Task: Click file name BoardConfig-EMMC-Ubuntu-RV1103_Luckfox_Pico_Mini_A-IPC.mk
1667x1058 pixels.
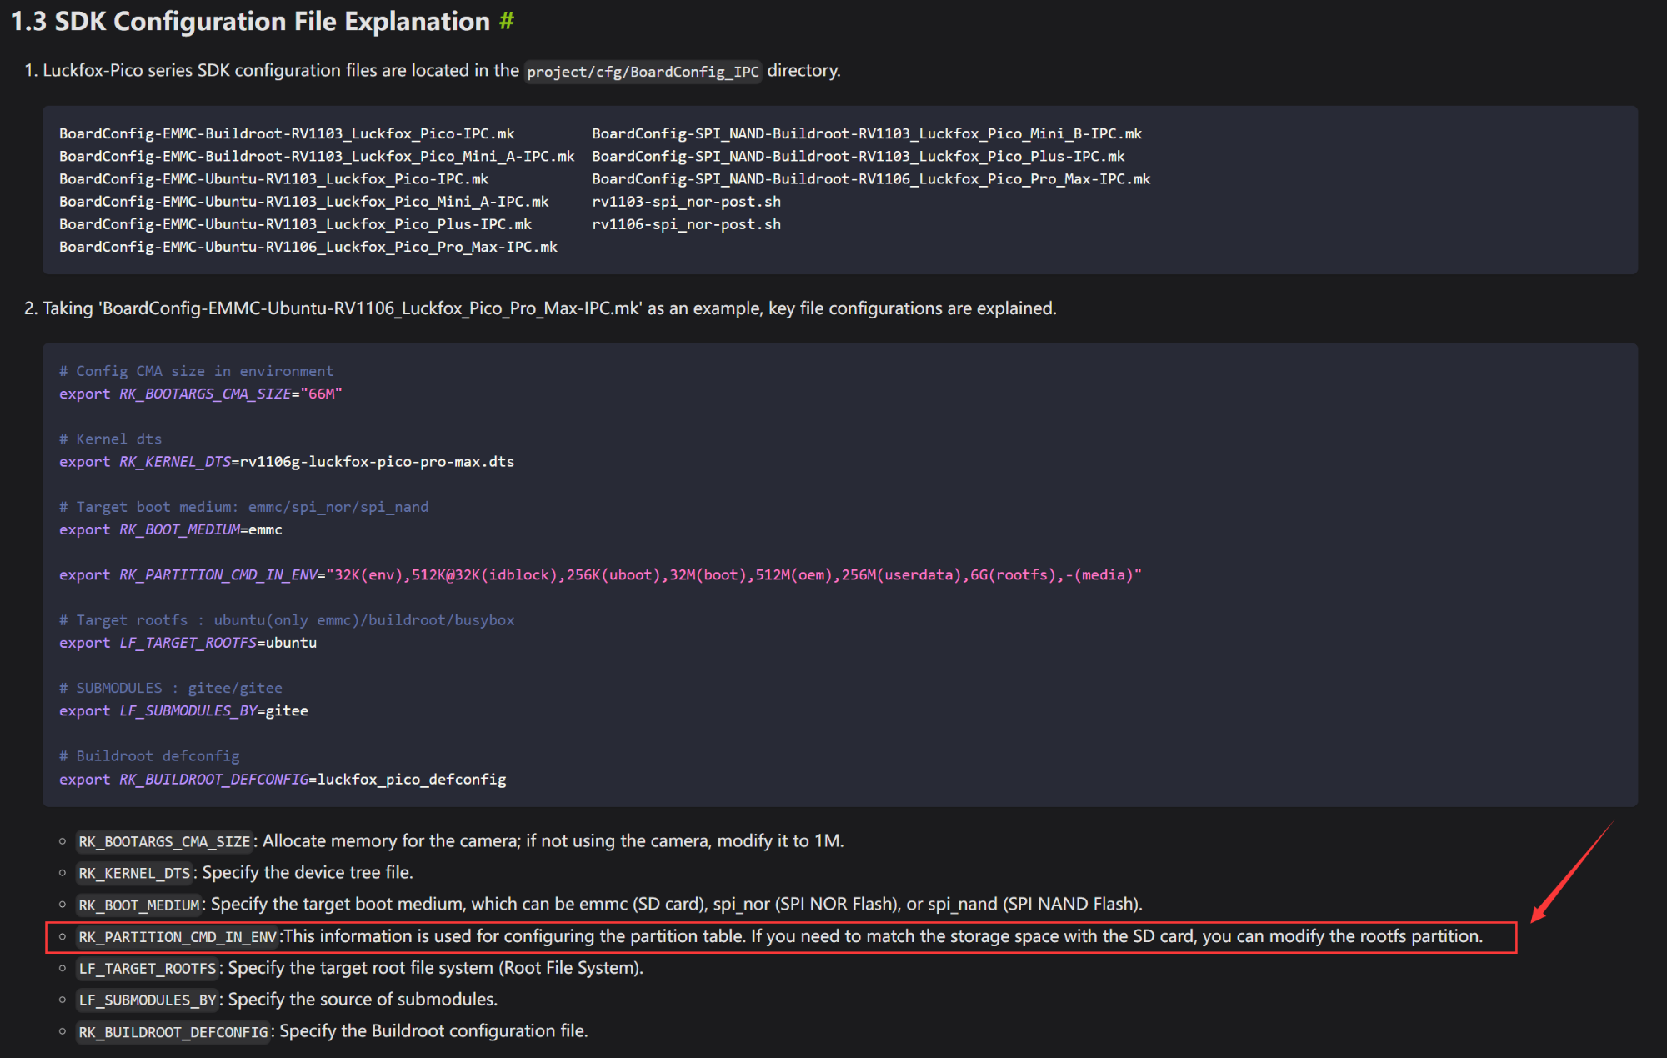Action: click(304, 201)
